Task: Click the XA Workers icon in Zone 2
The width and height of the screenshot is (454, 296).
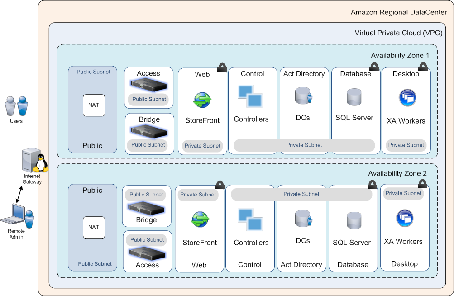Action: [404, 218]
